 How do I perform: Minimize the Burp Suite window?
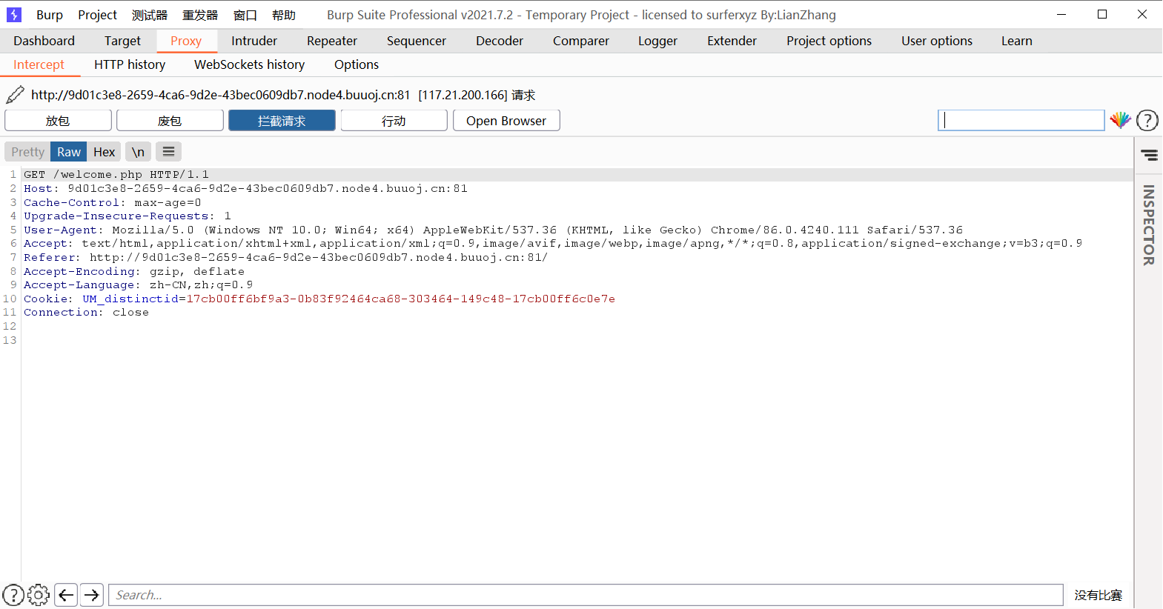(x=1061, y=15)
